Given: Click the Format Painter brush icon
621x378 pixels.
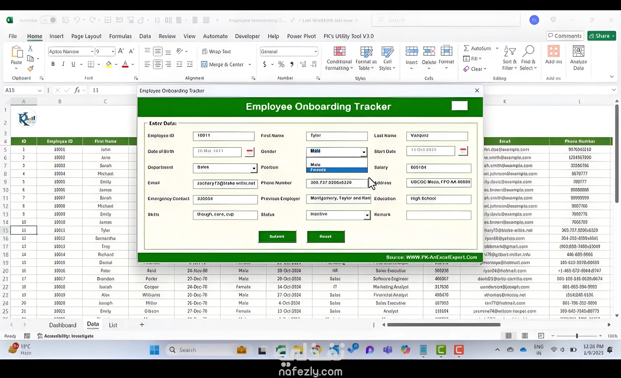Looking at the screenshot, I should pos(30,69).
